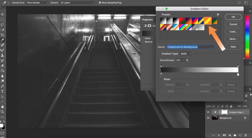
Task: Open the Sample Size dropdown
Action: (37, 3)
